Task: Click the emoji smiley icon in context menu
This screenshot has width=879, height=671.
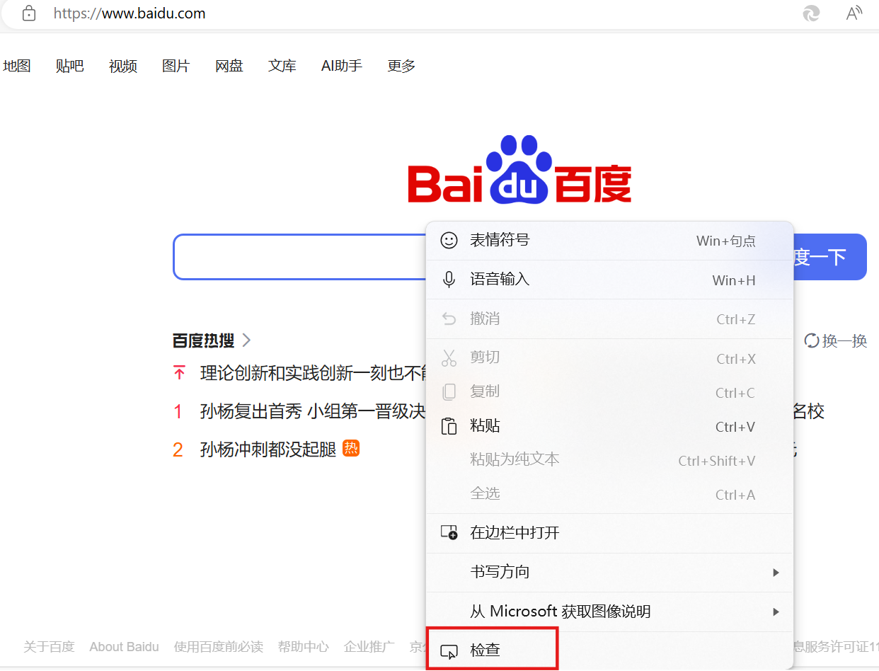Action: point(449,241)
